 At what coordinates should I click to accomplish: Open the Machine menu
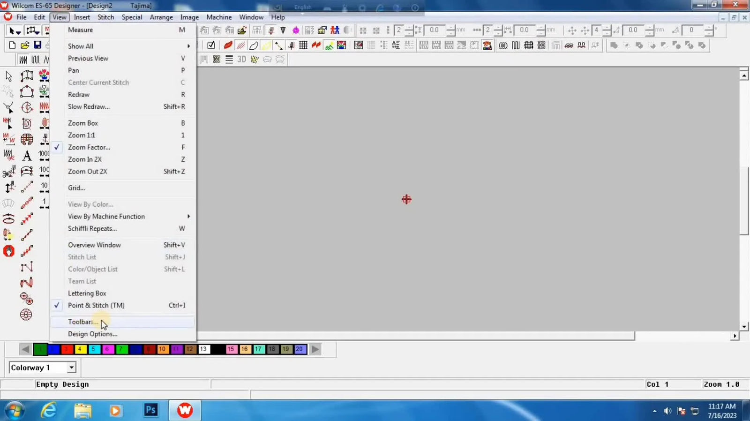[x=219, y=17]
